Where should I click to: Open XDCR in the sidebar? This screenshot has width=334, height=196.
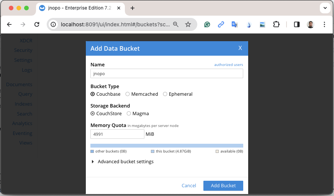(26, 40)
